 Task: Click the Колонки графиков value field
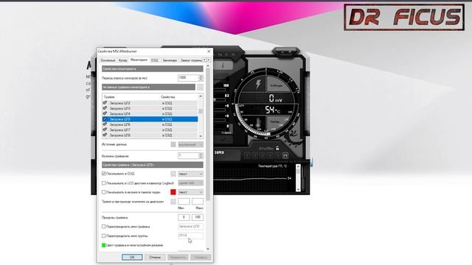[x=188, y=155]
